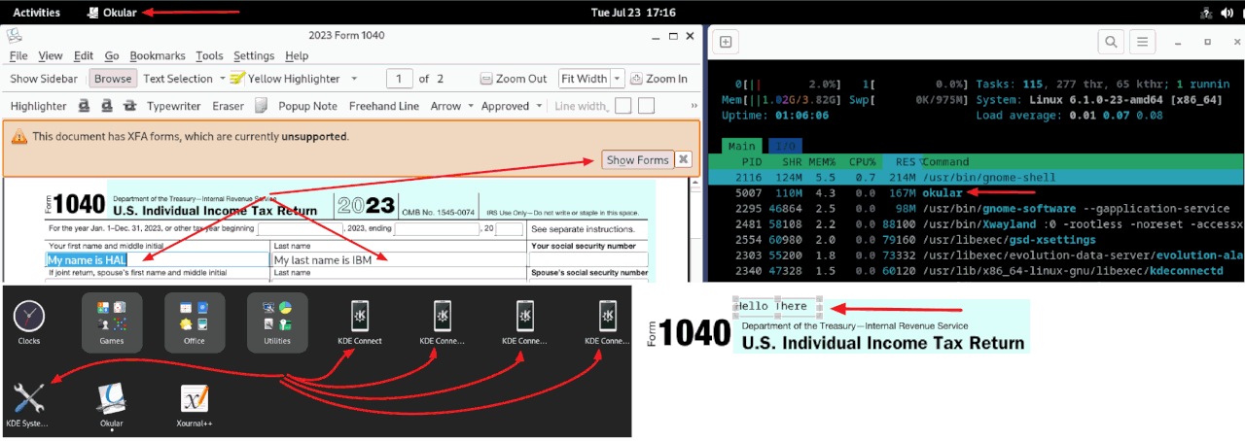This screenshot has width=1245, height=441.
Task: Click the last name field 'My last name is IBM'
Action: click(398, 259)
